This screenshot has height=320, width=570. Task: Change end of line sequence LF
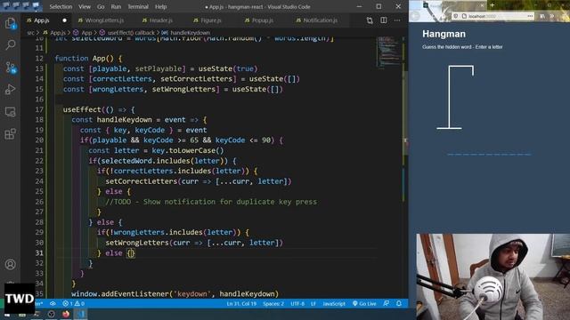click(313, 303)
